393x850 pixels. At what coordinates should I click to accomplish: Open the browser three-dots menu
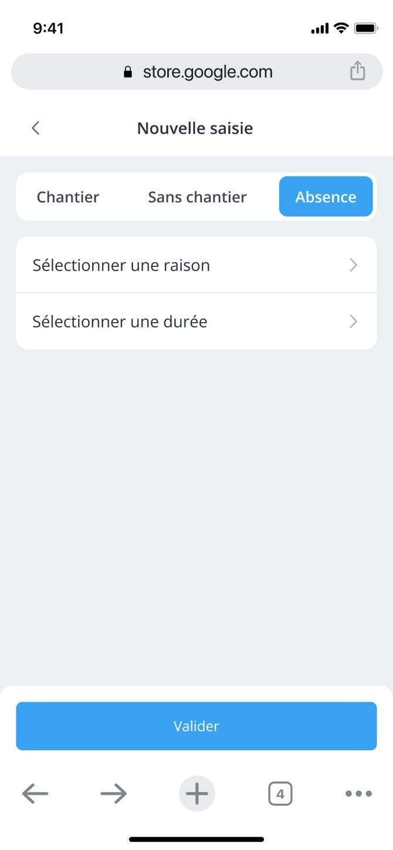click(358, 794)
